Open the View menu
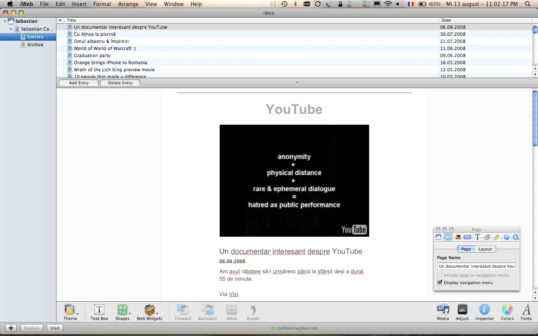The image size is (538, 336). [151, 4]
